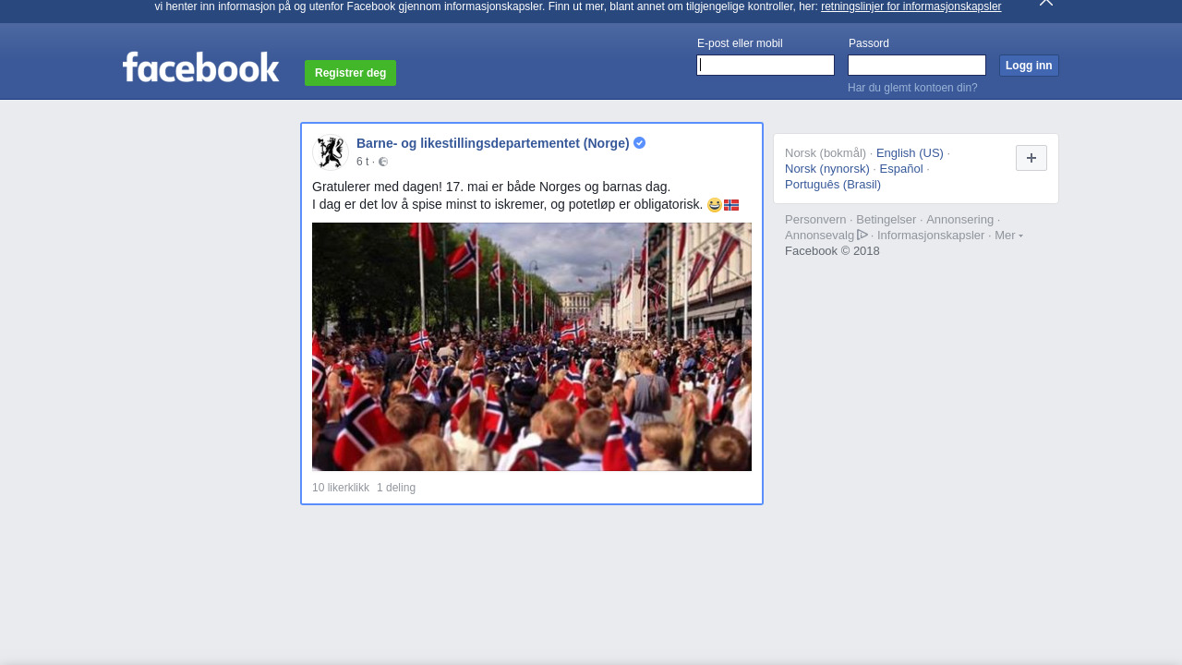The width and height of the screenshot is (1182, 665).
Task: Click into the Passord field
Action: [x=916, y=66]
